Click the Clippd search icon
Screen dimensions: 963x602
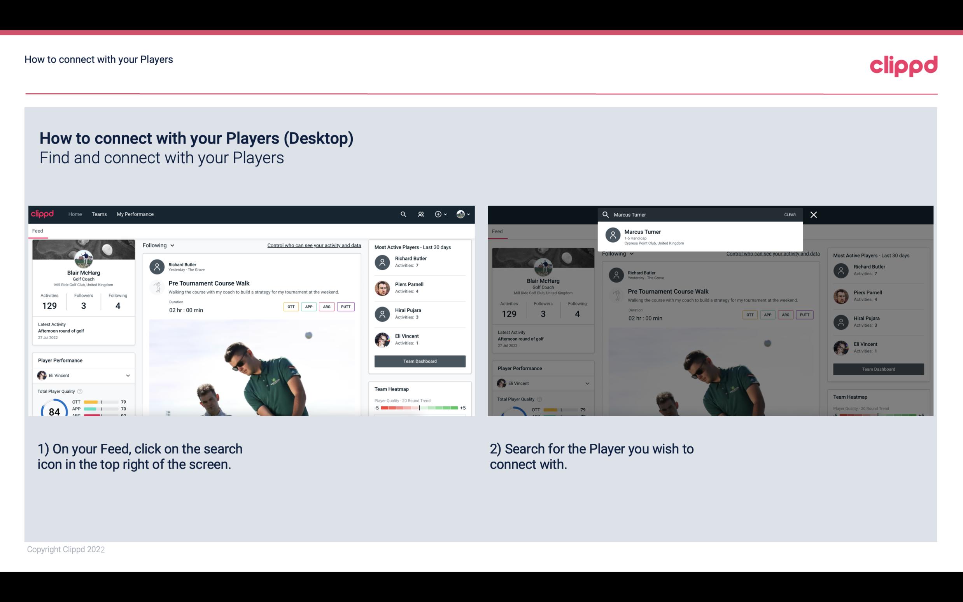[x=402, y=214]
